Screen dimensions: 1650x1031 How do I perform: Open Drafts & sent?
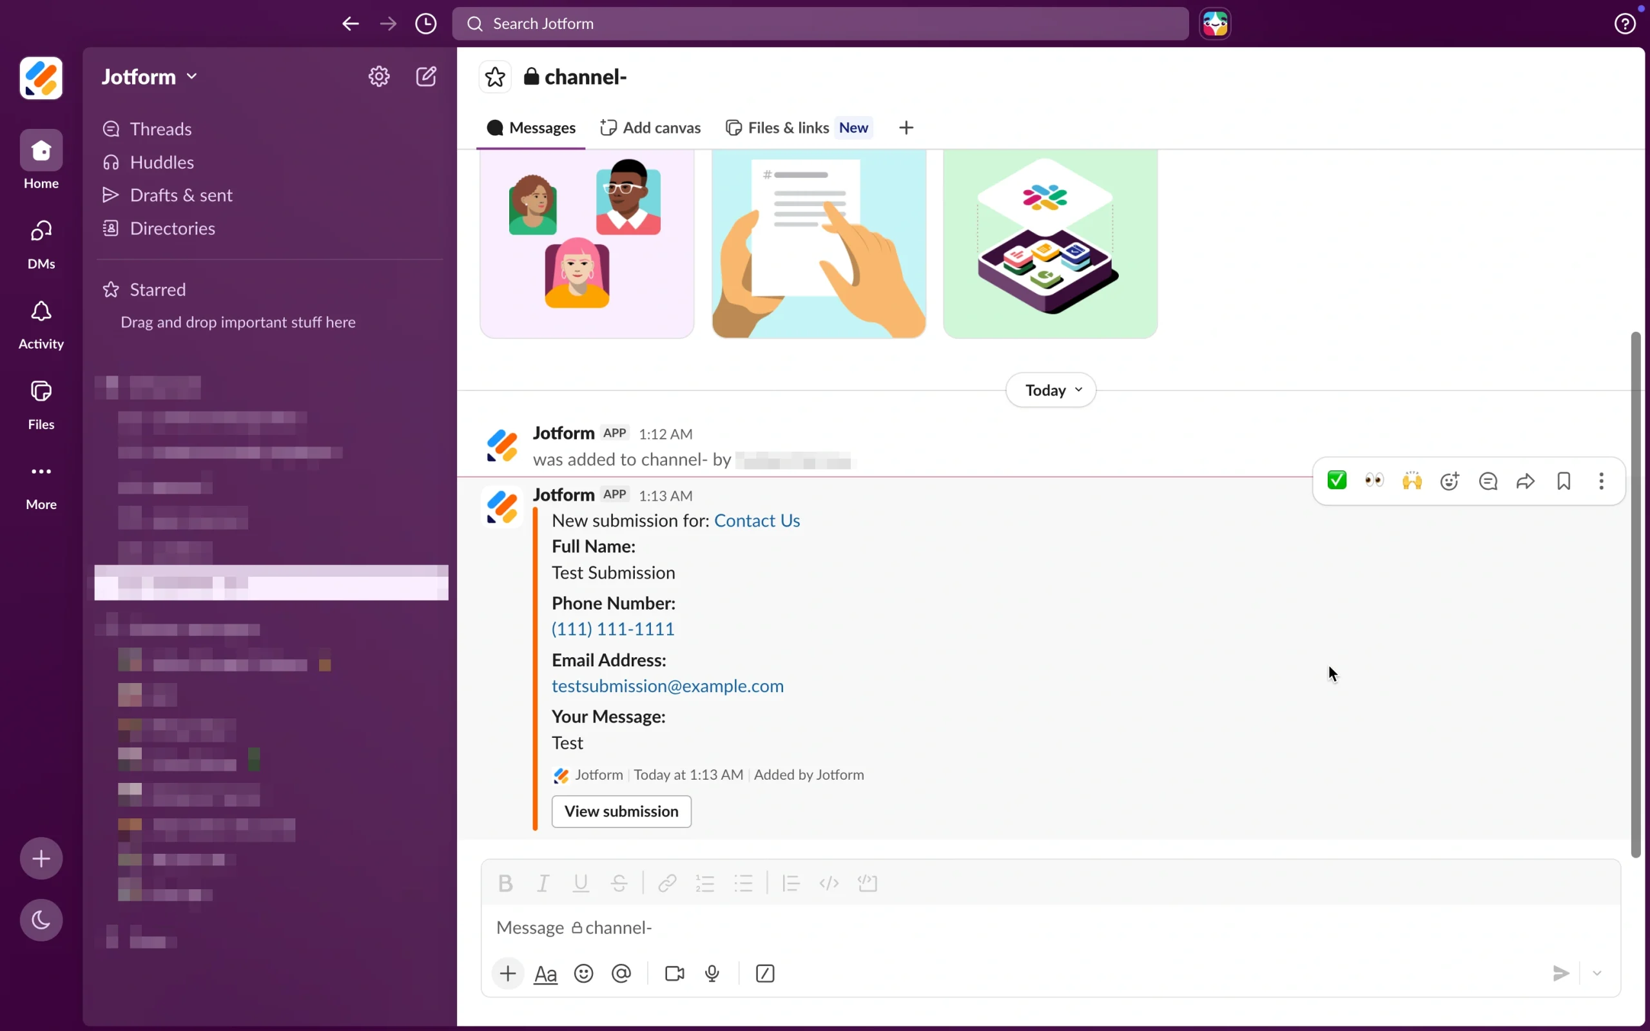click(167, 195)
